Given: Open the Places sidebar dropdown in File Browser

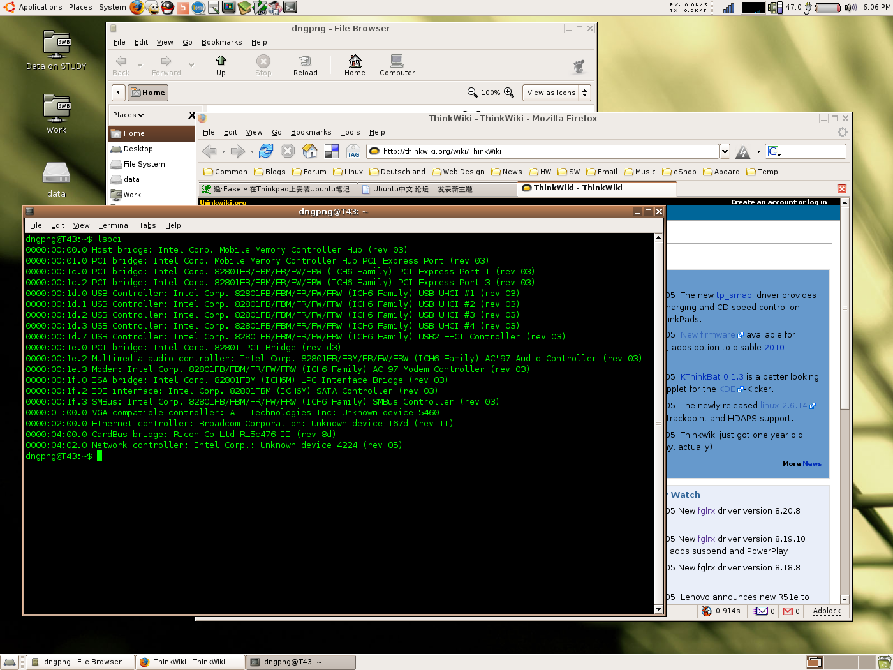Looking at the screenshot, I should pos(128,115).
